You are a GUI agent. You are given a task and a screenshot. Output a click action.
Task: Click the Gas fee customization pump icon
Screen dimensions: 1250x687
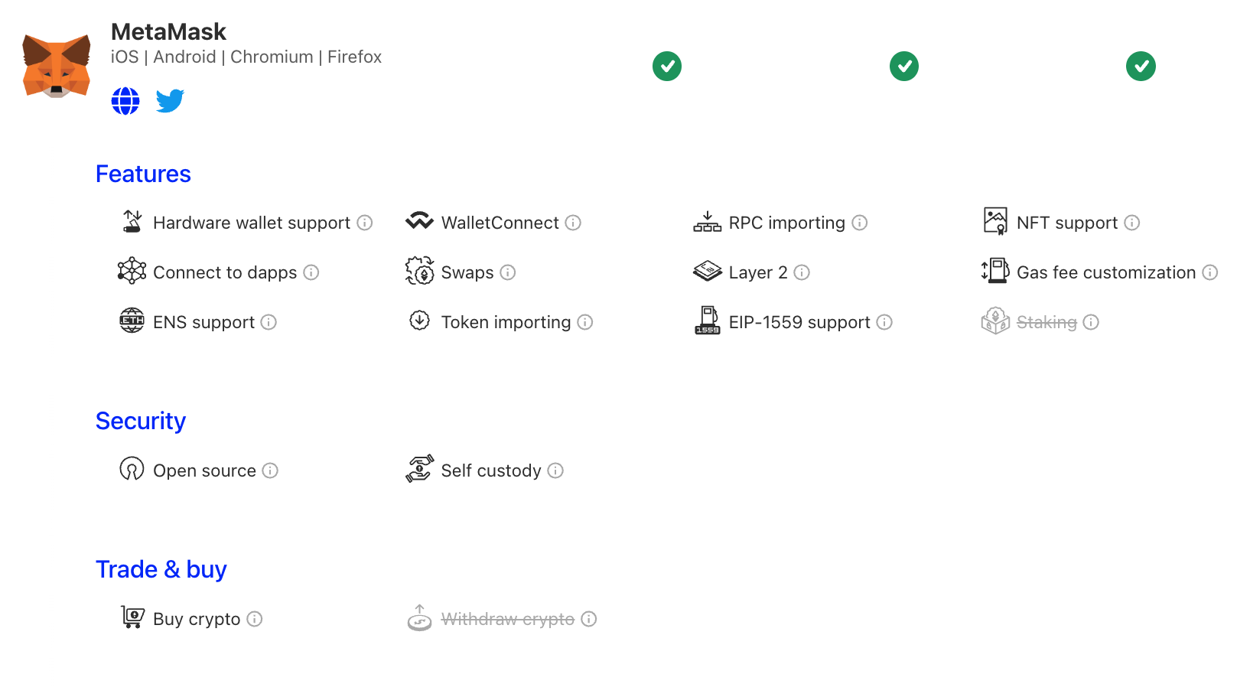pyautogui.click(x=995, y=271)
